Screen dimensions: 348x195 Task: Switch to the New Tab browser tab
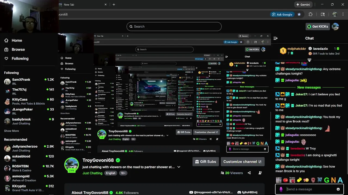(82, 5)
